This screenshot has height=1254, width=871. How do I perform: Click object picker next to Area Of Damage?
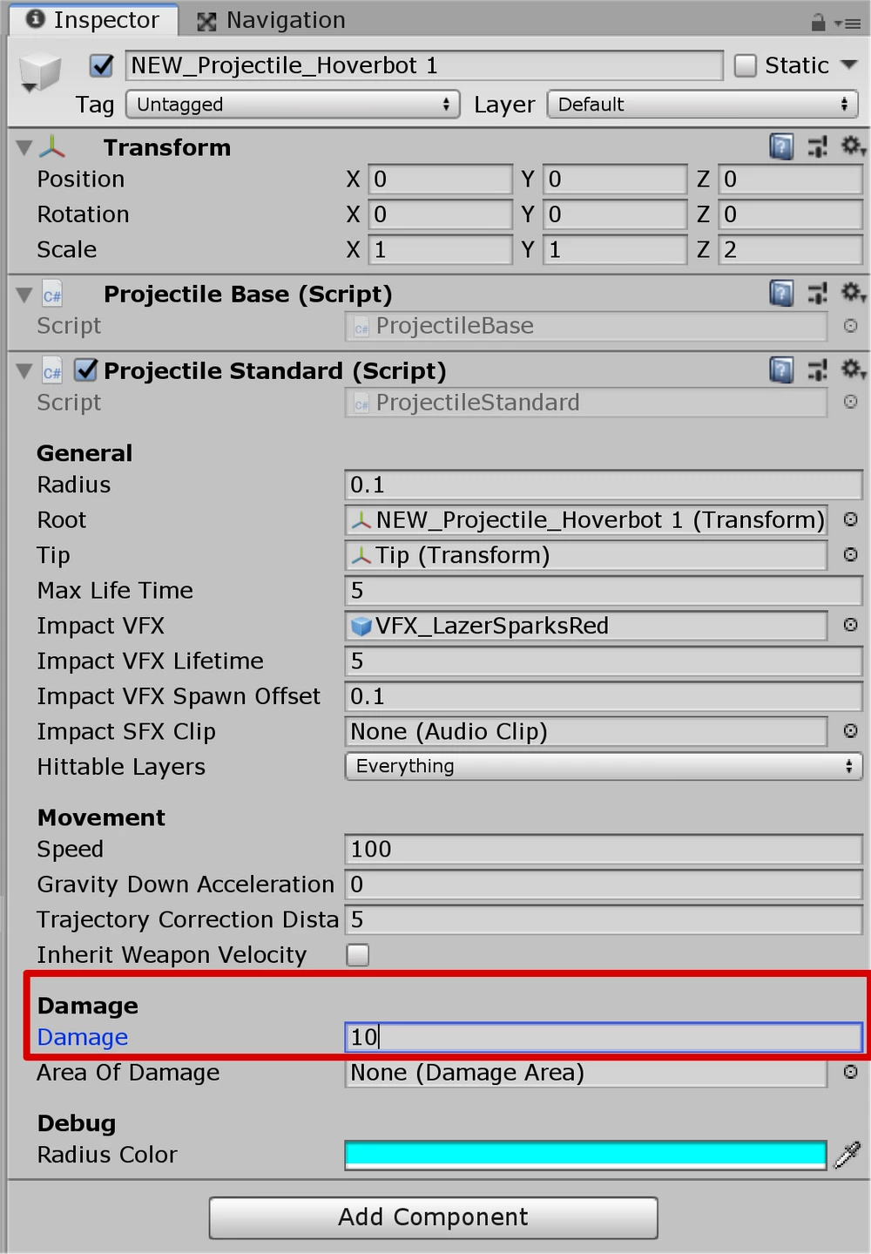click(851, 1072)
